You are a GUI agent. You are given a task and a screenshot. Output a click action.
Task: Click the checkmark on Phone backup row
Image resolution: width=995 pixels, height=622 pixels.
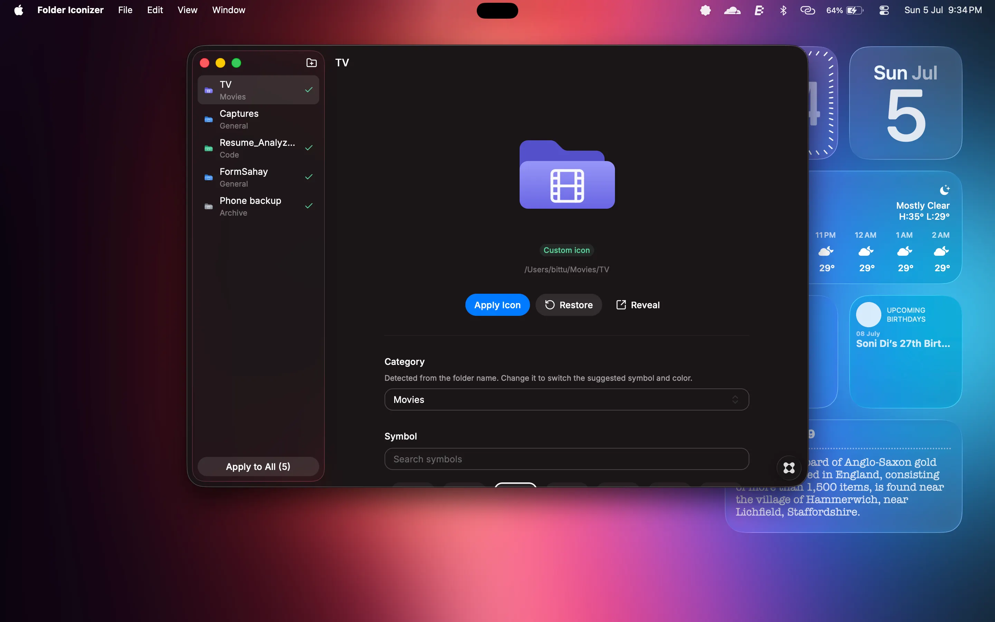pos(309,206)
